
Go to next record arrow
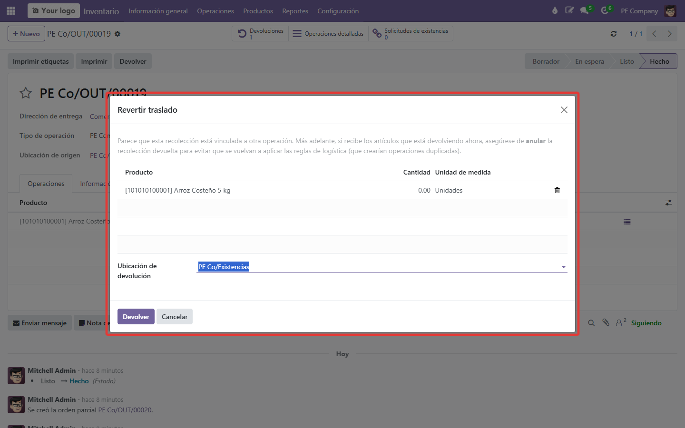(x=669, y=34)
